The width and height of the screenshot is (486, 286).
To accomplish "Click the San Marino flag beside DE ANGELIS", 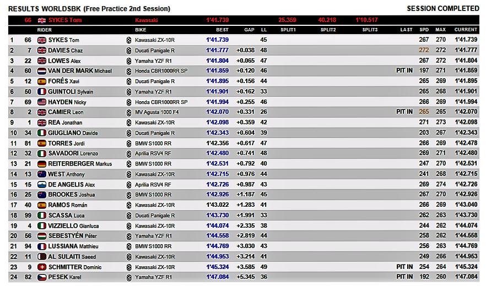I will 41,185.
